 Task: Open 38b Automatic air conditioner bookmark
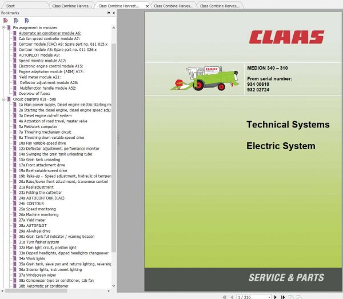[43, 286]
